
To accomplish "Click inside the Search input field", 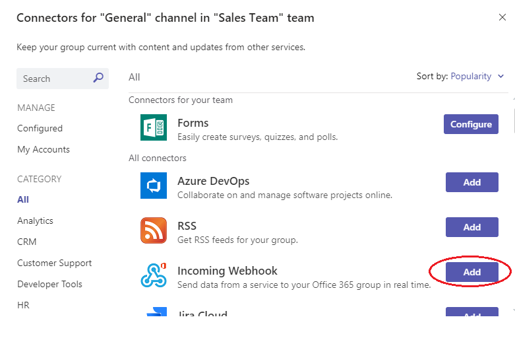I will 63,79.
